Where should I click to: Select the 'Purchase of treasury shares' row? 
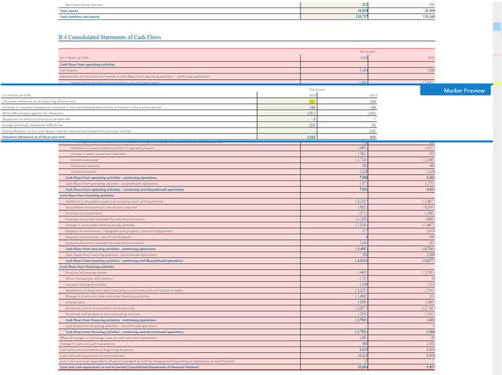[x=247, y=273]
